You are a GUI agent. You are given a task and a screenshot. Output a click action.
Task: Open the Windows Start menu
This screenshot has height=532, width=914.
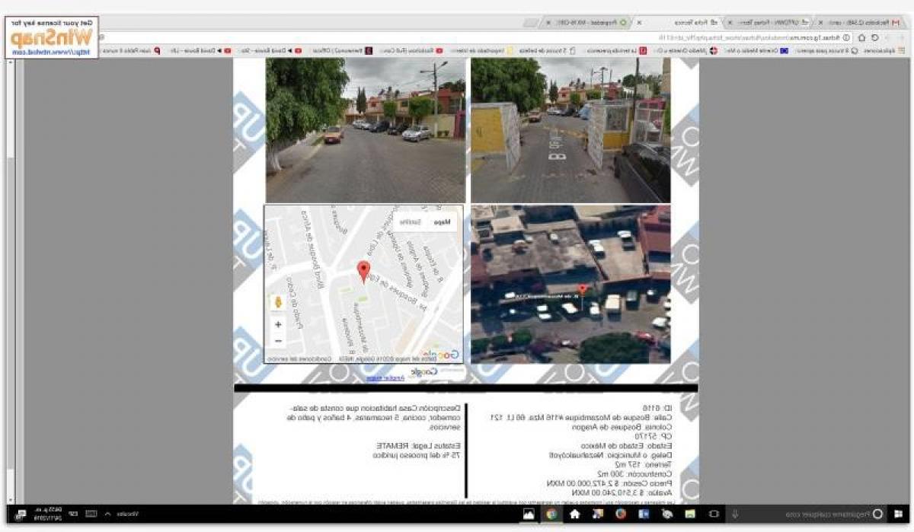pos(899,514)
